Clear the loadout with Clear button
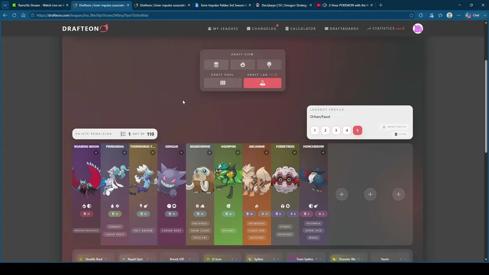 400,134
